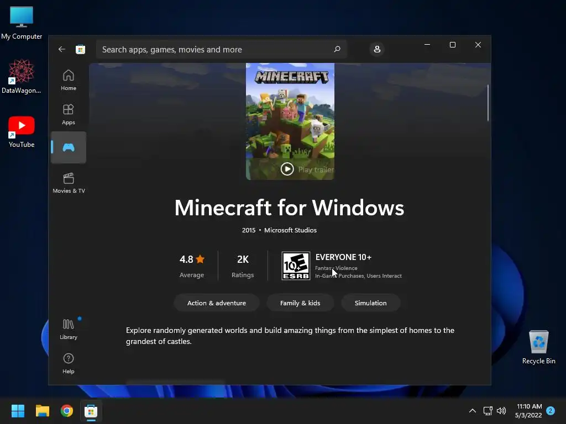Image resolution: width=566 pixels, height=424 pixels.
Task: Click the 2K Ratings count
Action: click(x=243, y=266)
